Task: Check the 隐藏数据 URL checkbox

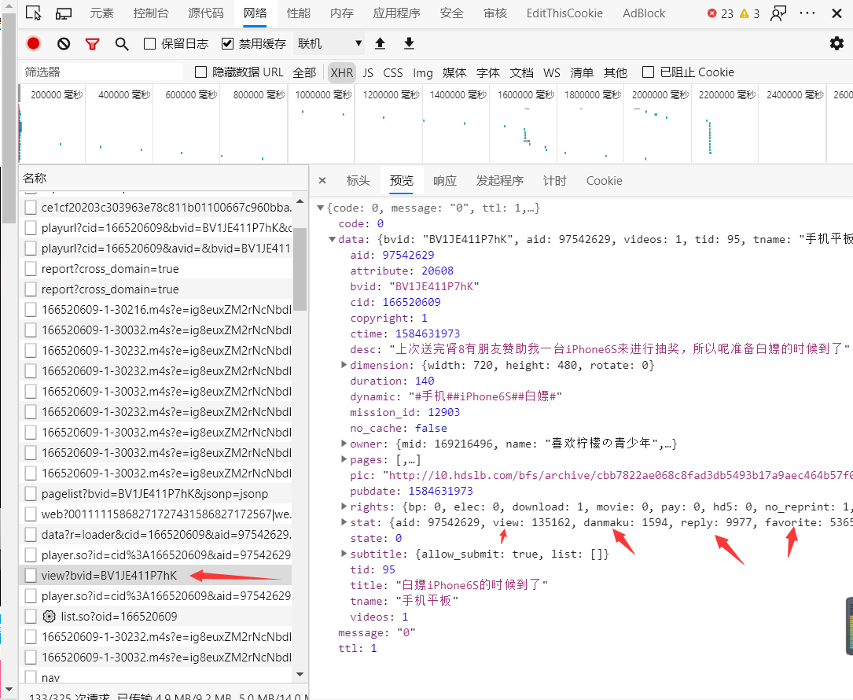Action: [200, 72]
